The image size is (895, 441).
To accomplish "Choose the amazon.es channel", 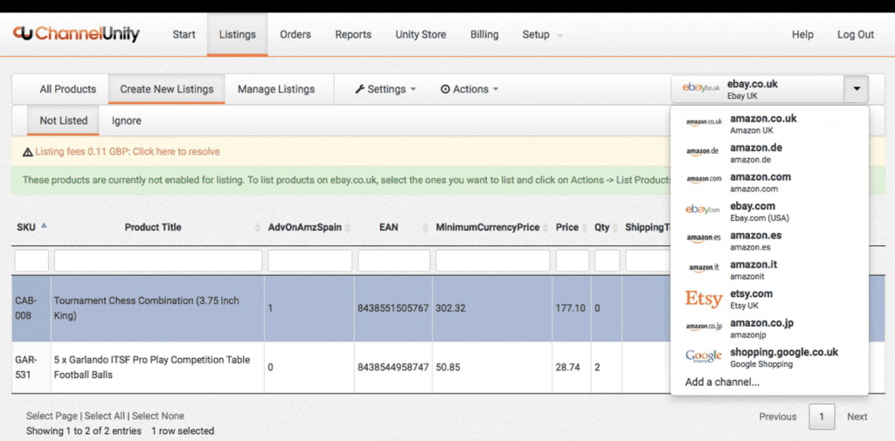I will tap(770, 240).
